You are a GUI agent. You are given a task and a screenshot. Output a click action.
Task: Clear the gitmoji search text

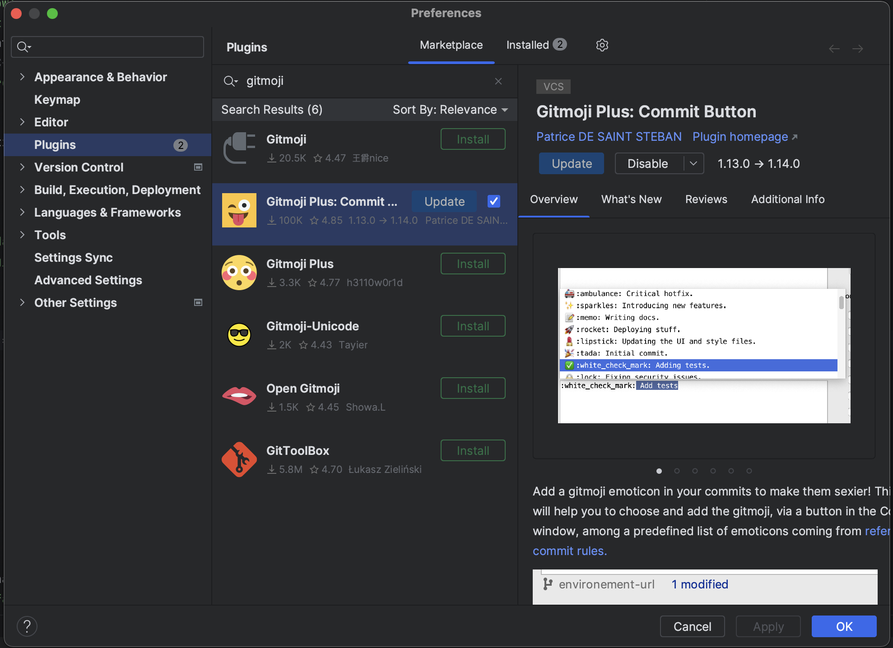coord(498,81)
